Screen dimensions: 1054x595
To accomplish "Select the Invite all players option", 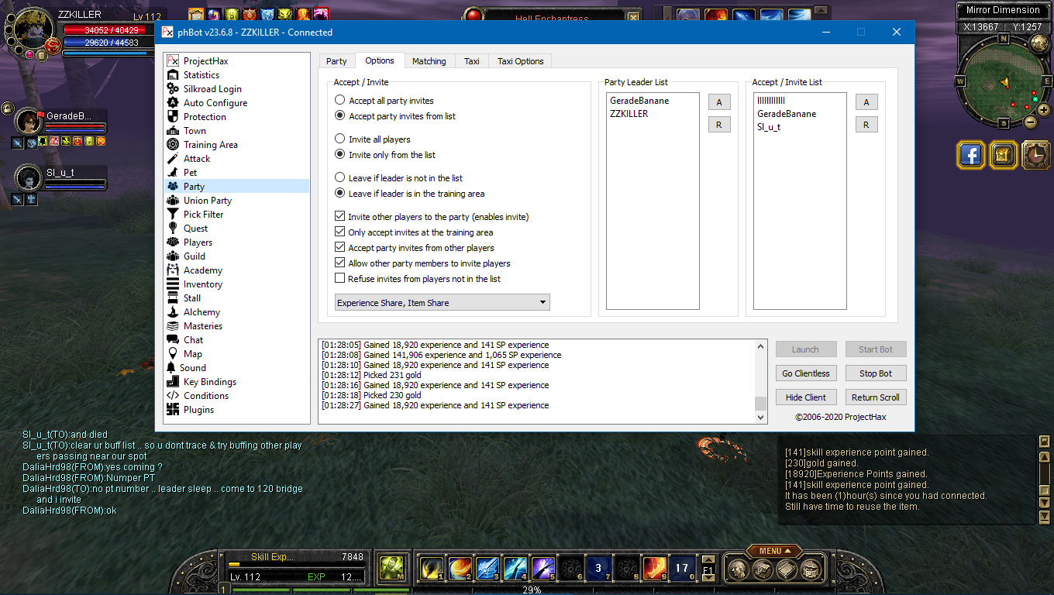I will tap(339, 139).
